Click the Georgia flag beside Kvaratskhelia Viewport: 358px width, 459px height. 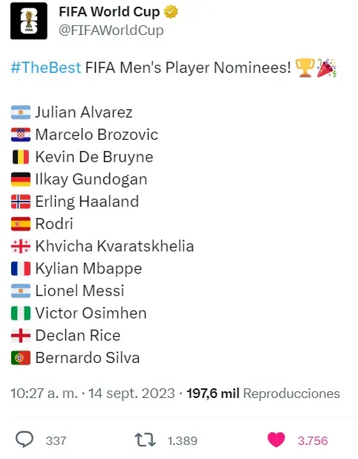point(21,246)
